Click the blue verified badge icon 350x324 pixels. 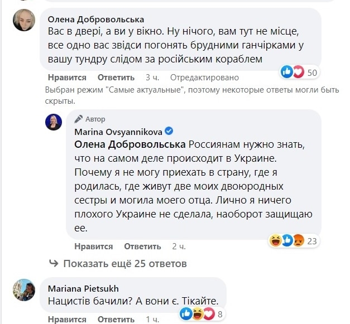click(169, 131)
